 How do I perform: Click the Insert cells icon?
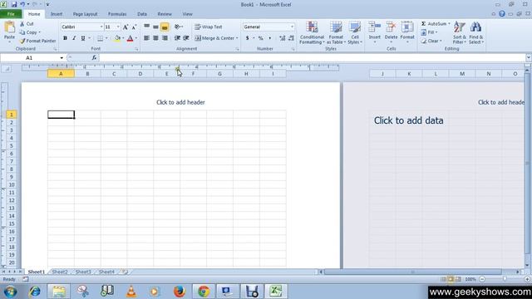[375, 27]
